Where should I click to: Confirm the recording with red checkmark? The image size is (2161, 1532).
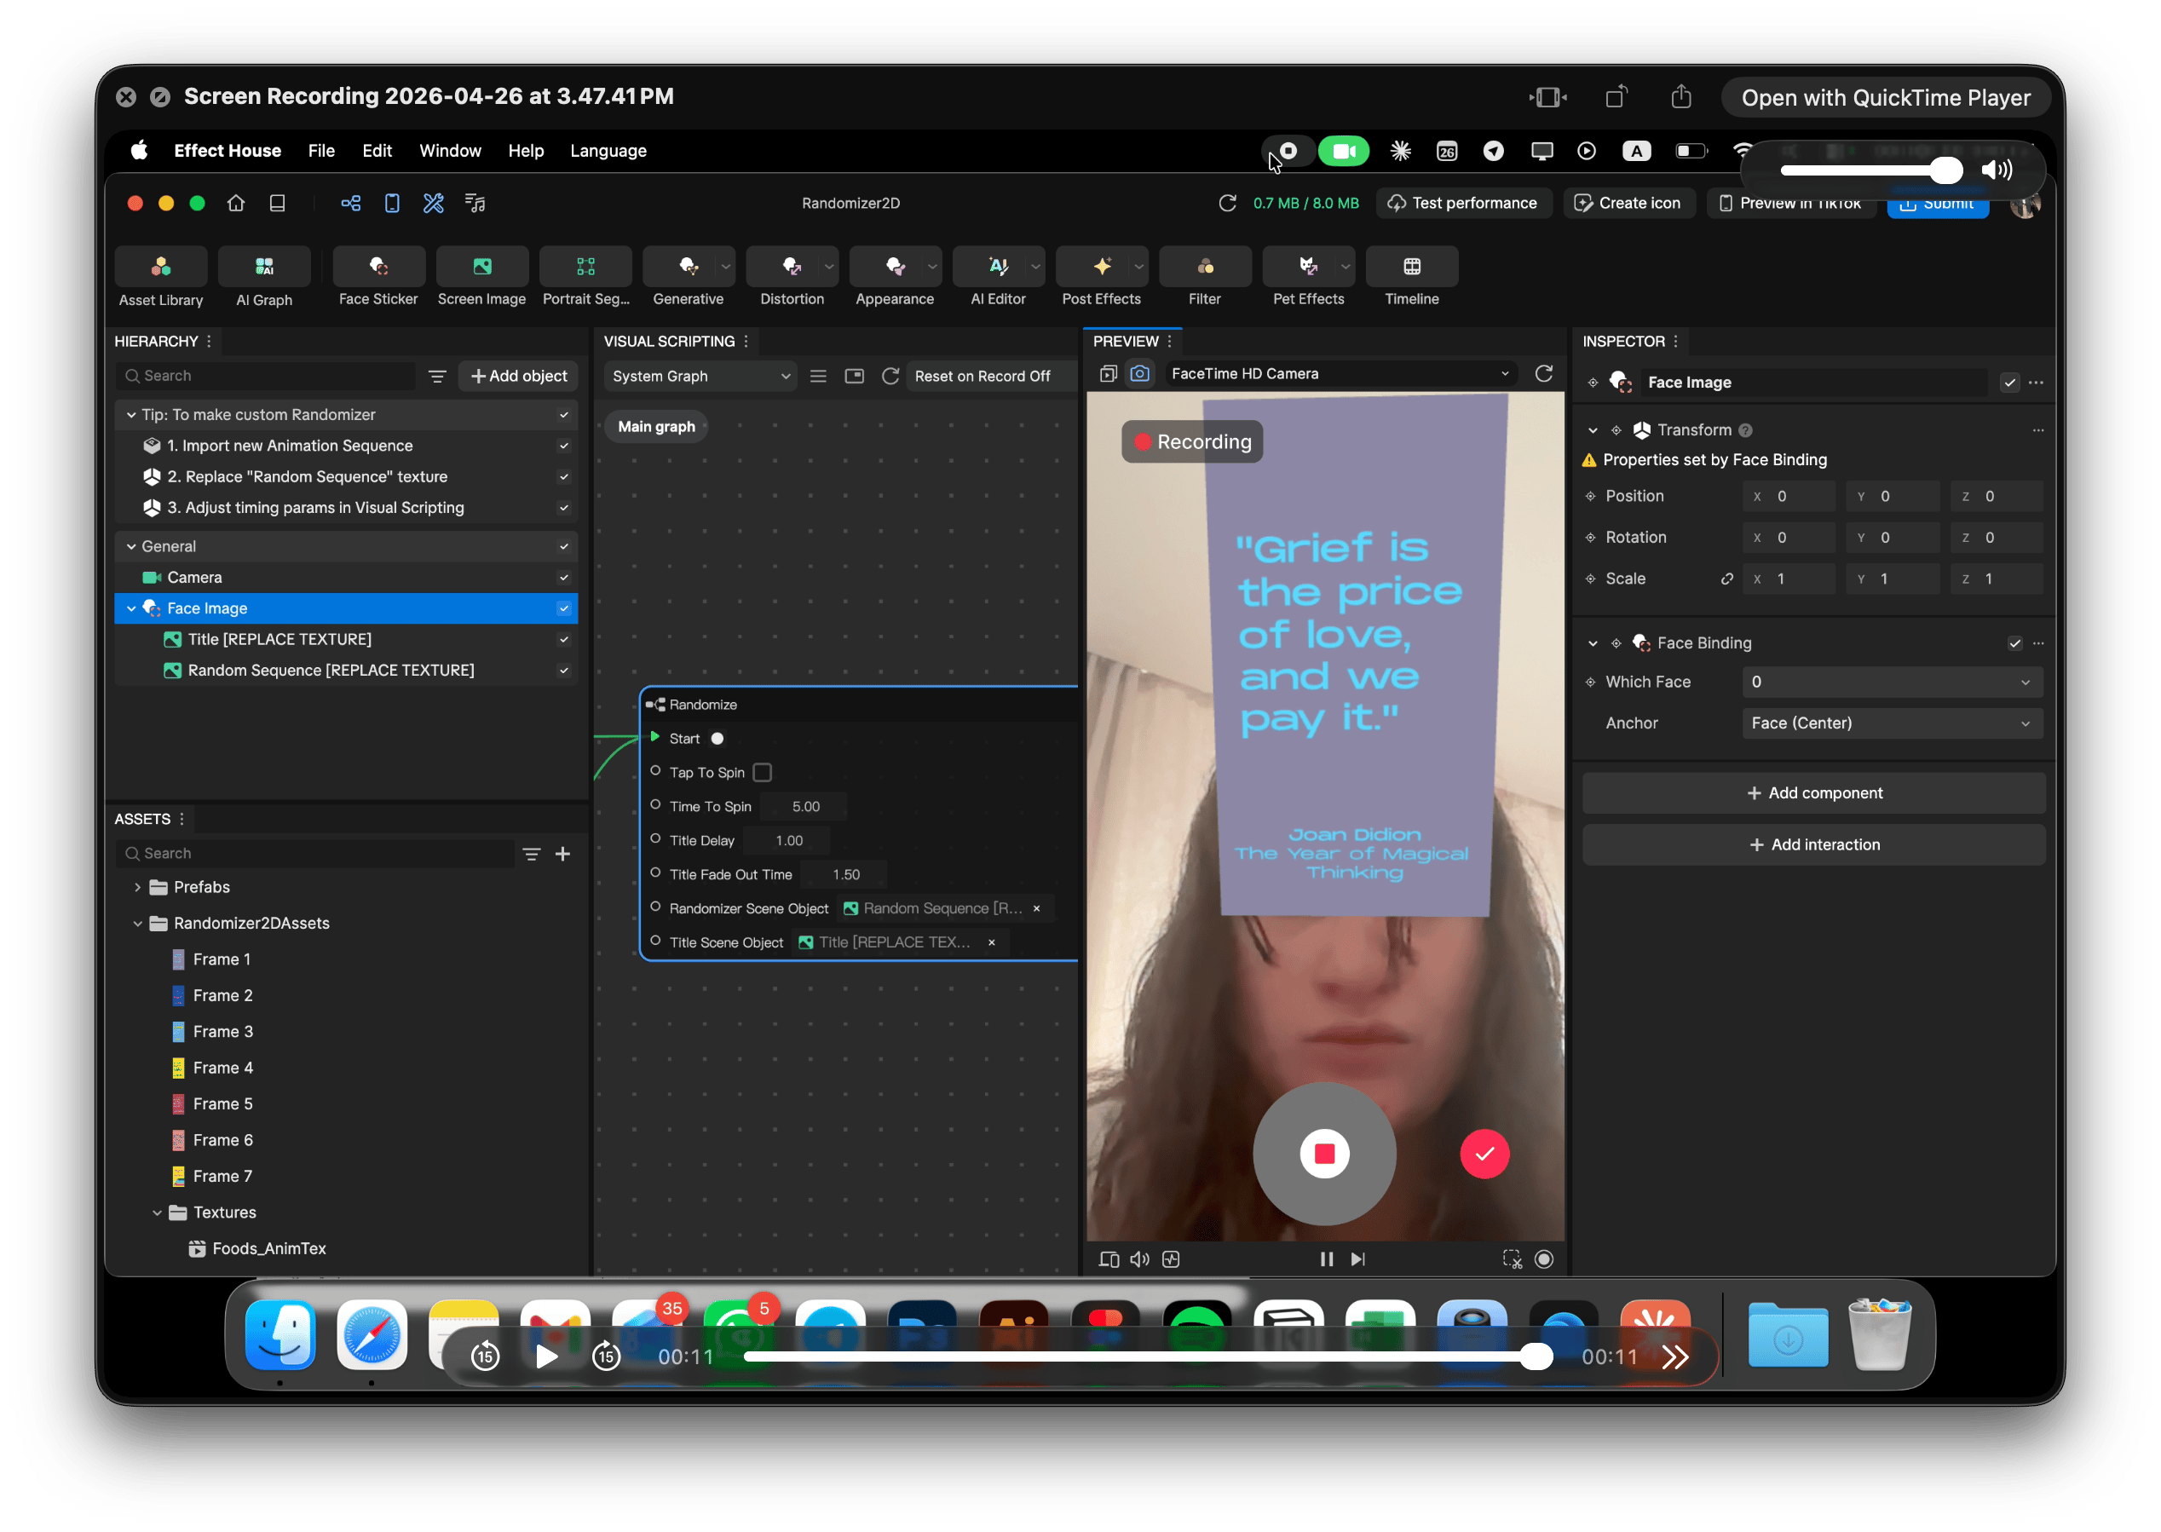(x=1484, y=1154)
